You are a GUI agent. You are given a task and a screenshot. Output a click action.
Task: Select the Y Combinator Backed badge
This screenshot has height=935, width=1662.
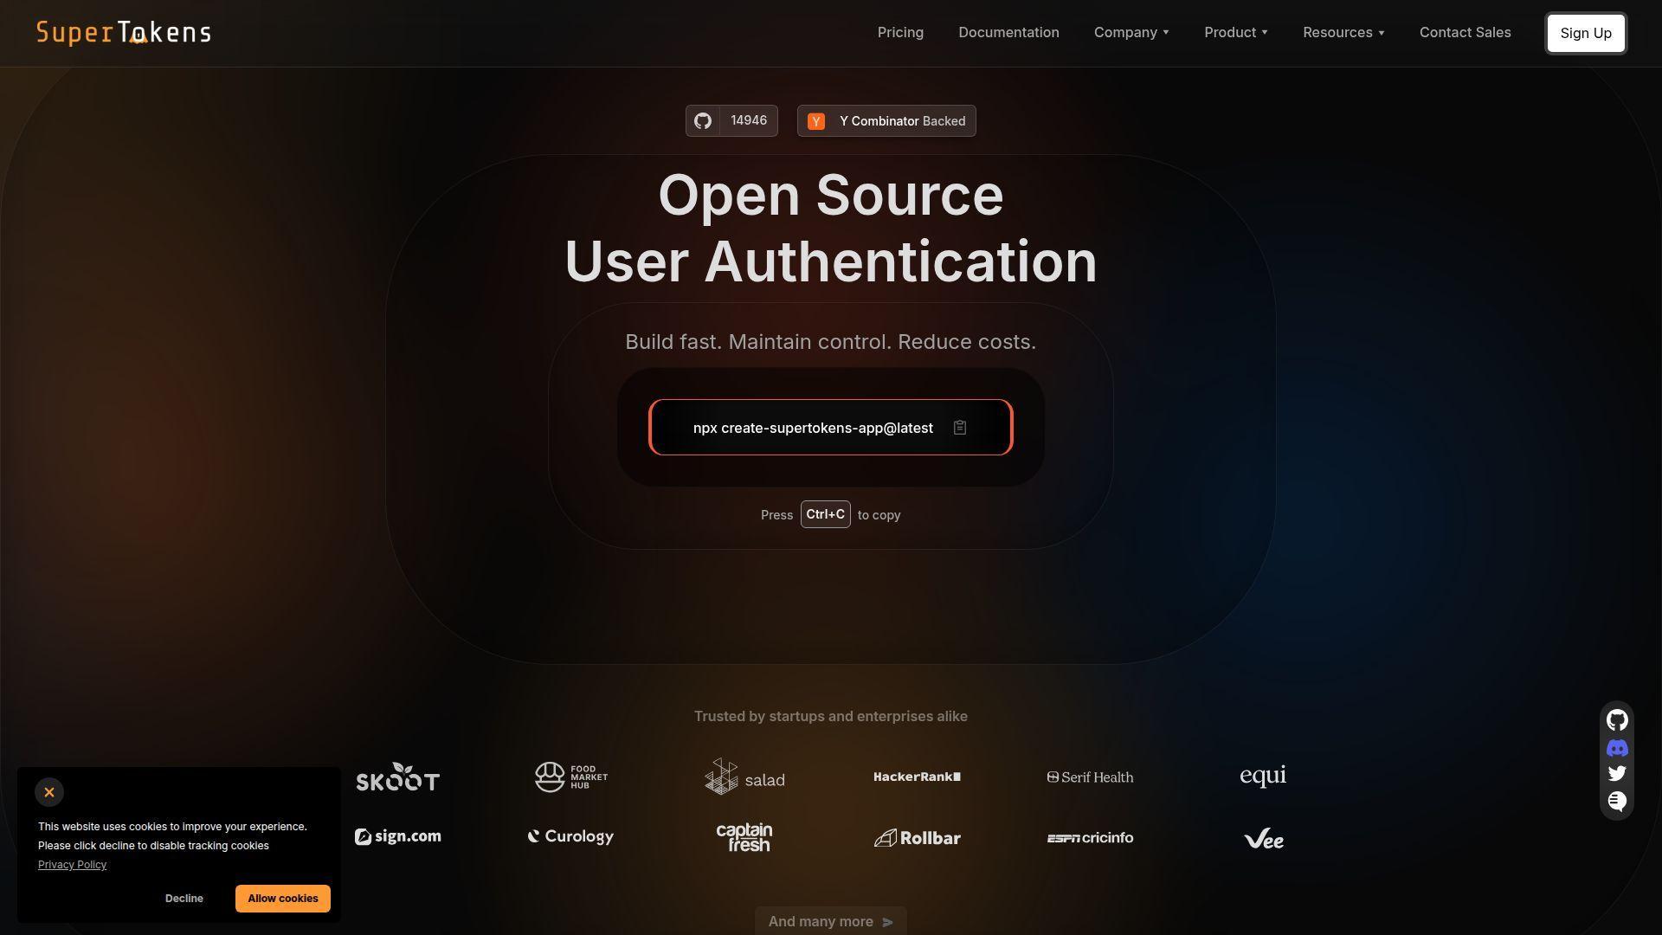point(886,120)
